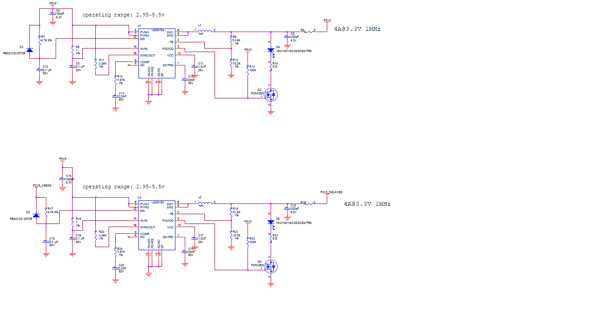Select the C4 capacitor symbol

click(53, 14)
